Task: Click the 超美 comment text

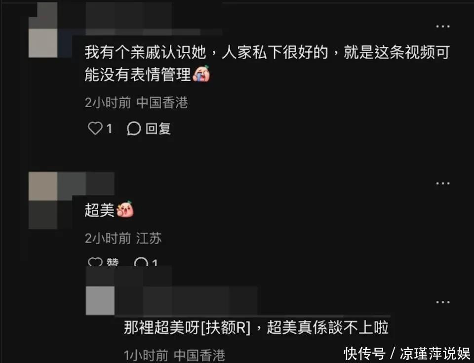Action: 99,210
